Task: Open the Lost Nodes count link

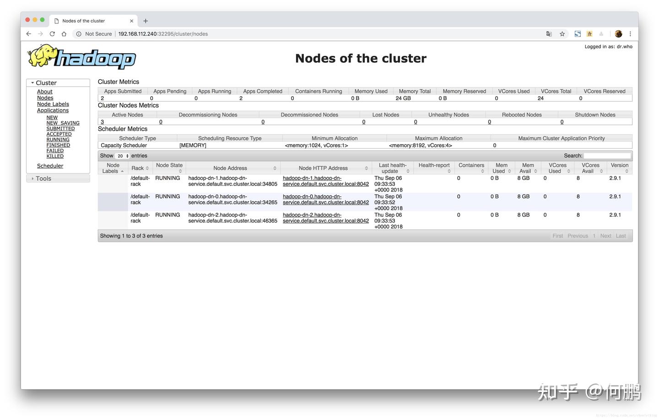Action: [x=364, y=122]
